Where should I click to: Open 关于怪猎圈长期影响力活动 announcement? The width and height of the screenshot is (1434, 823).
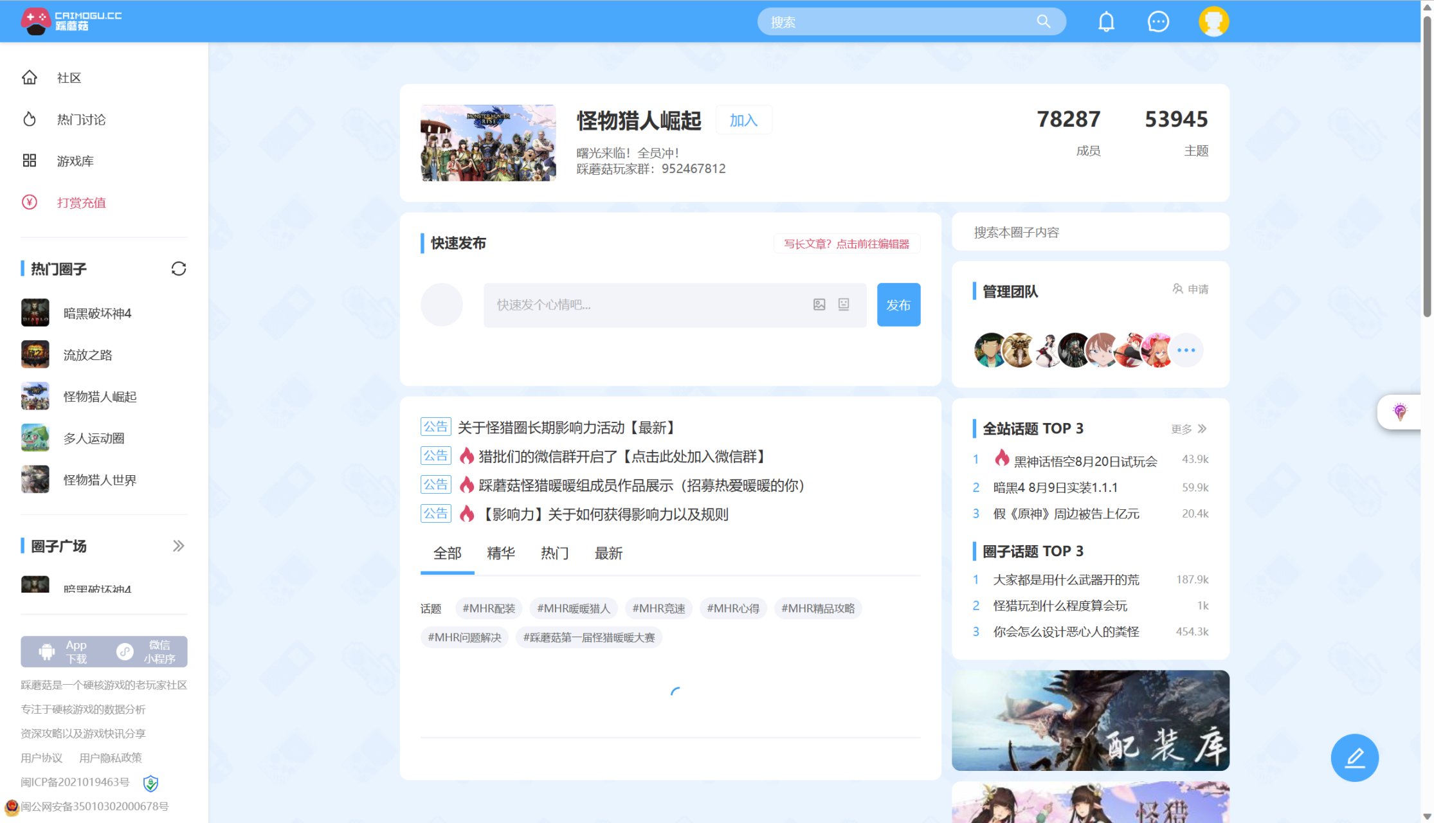tap(567, 428)
